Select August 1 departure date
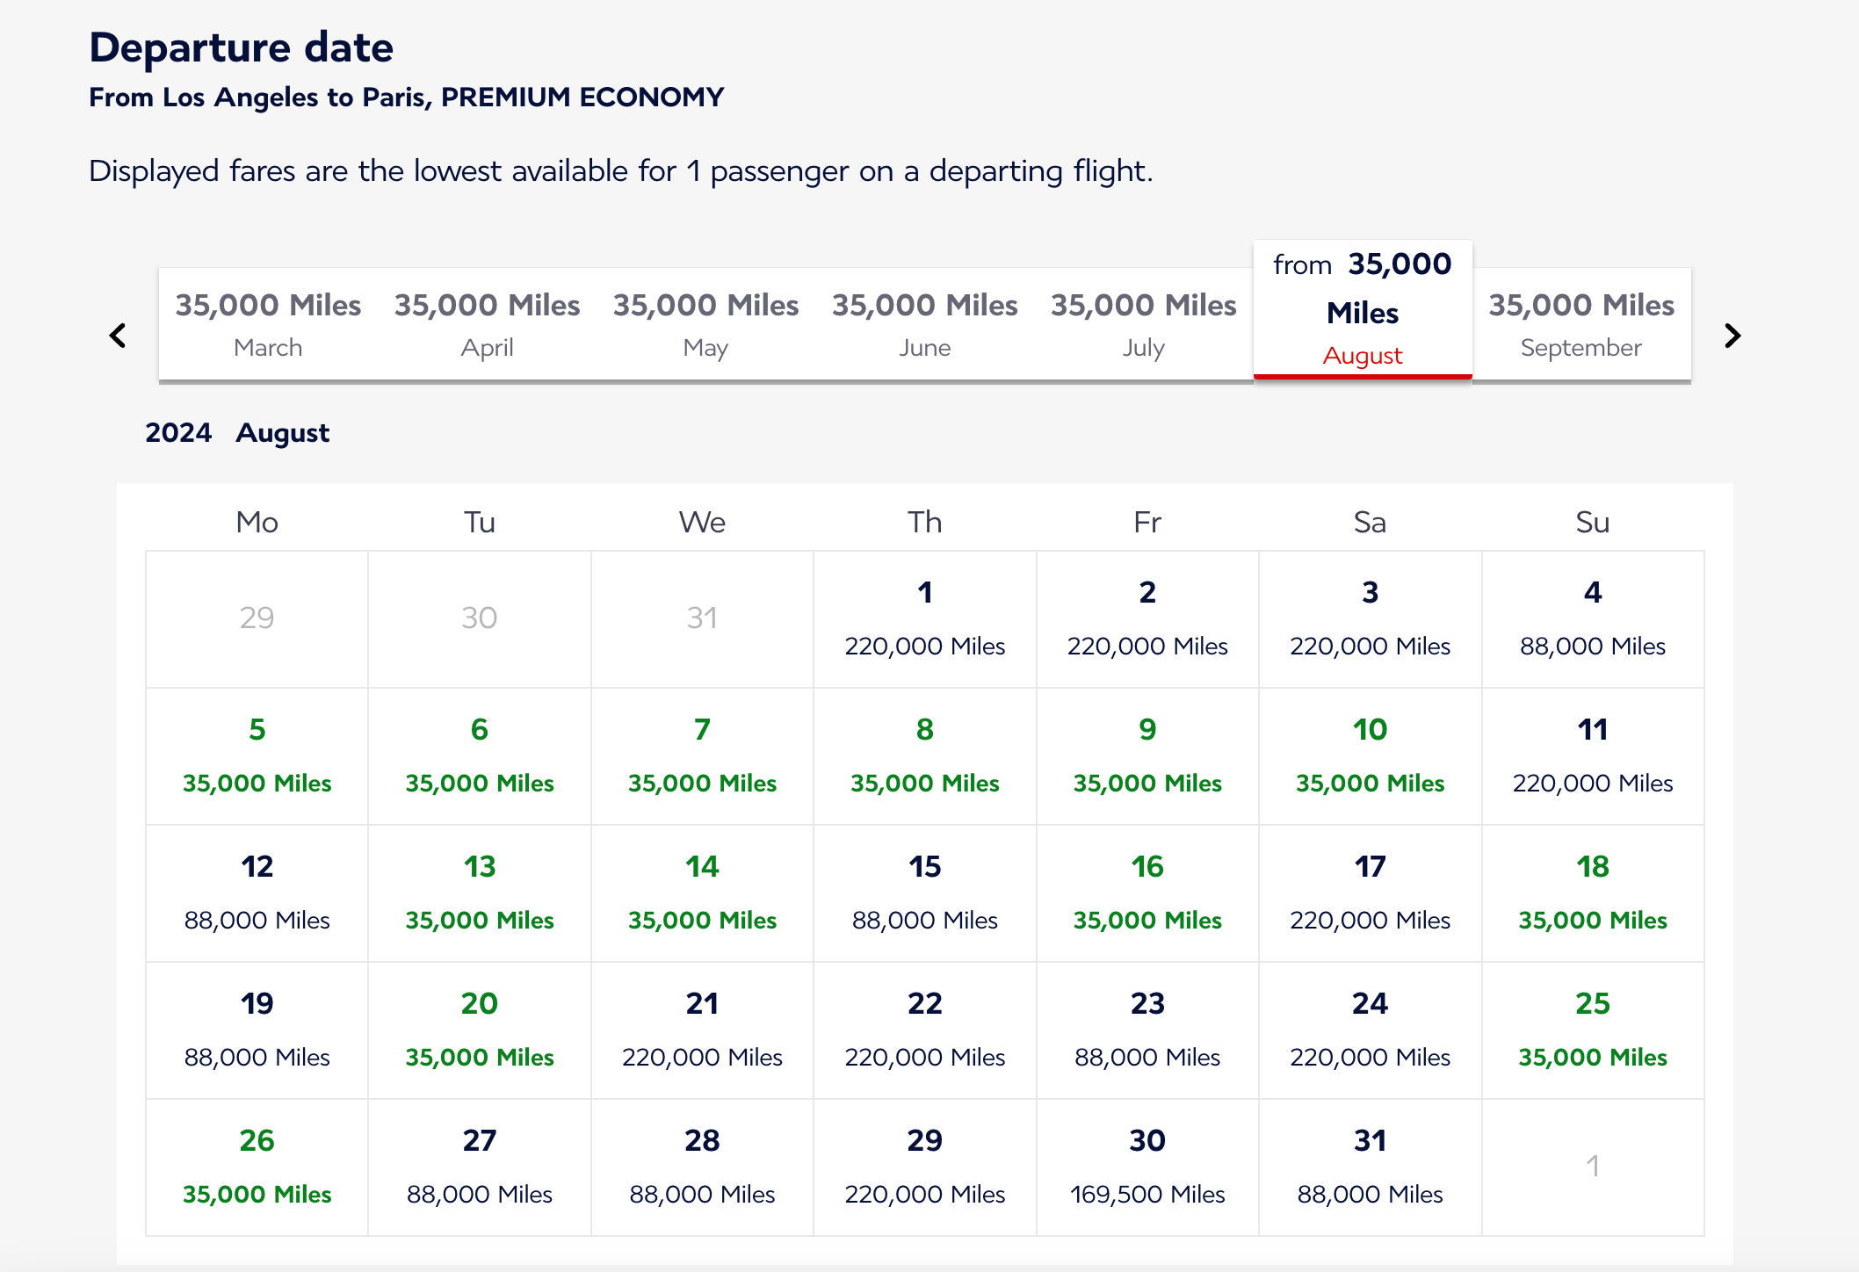The height and width of the screenshot is (1272, 1859). (x=924, y=618)
